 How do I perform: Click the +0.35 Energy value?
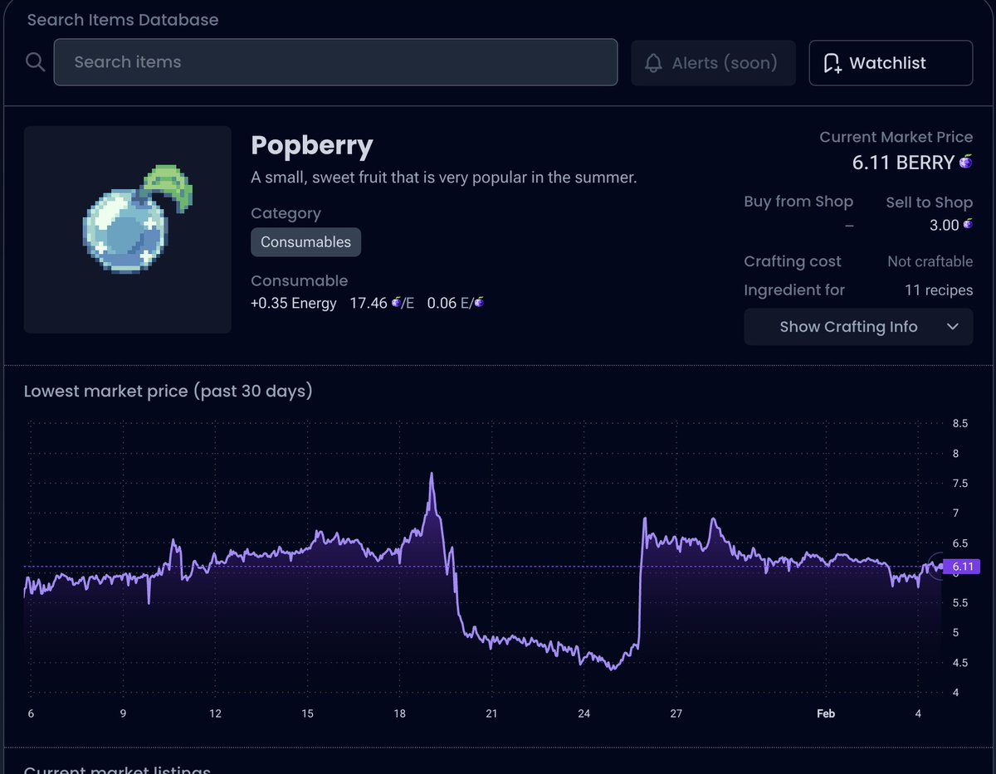click(294, 304)
